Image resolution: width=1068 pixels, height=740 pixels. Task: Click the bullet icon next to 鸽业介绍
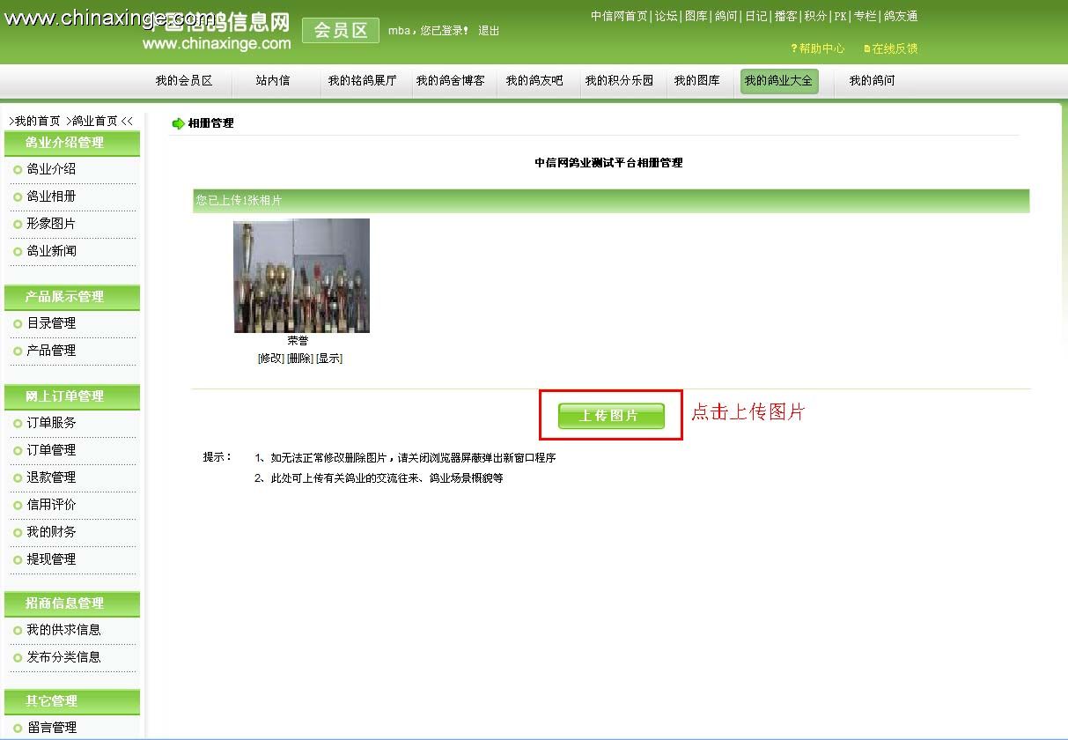(18, 169)
